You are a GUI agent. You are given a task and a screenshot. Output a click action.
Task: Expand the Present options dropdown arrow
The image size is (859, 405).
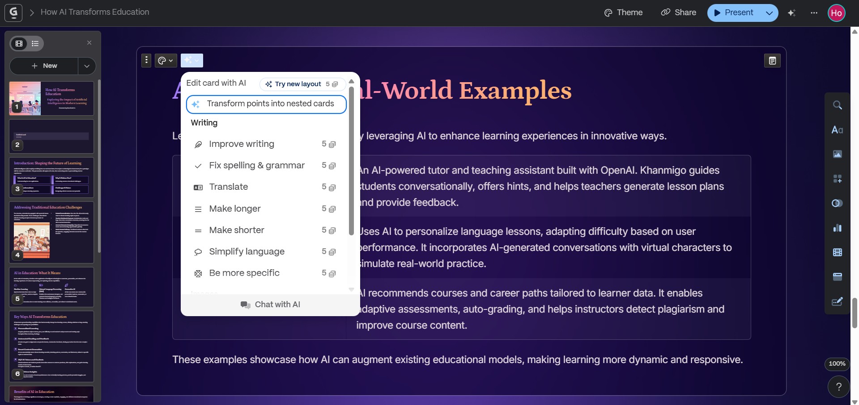click(770, 13)
